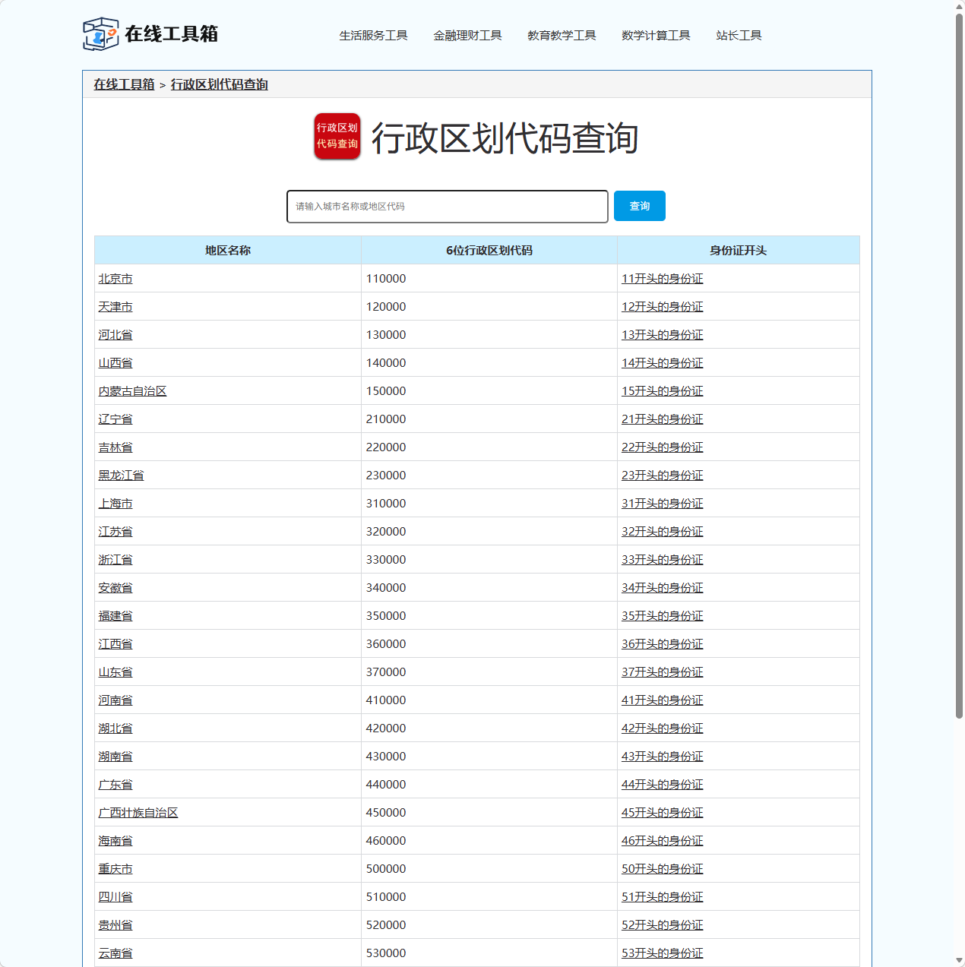
Task: Click the 在线工具箱 logo icon
Action: tap(100, 33)
